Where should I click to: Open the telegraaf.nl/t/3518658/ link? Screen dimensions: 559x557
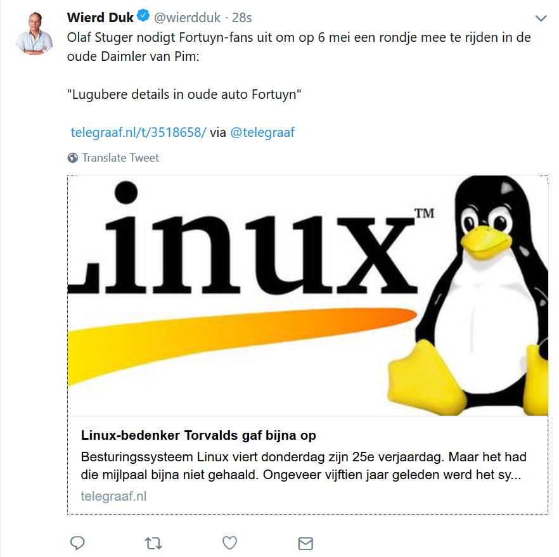pos(138,132)
